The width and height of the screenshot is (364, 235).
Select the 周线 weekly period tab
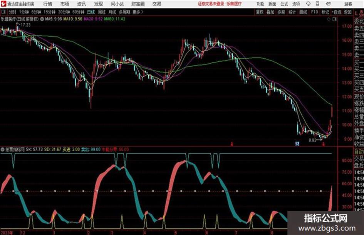tap(102, 12)
